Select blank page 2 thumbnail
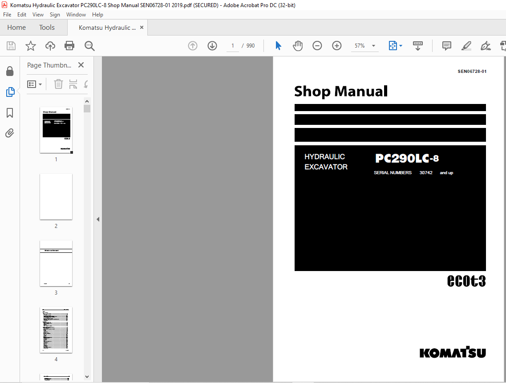 (x=56, y=197)
